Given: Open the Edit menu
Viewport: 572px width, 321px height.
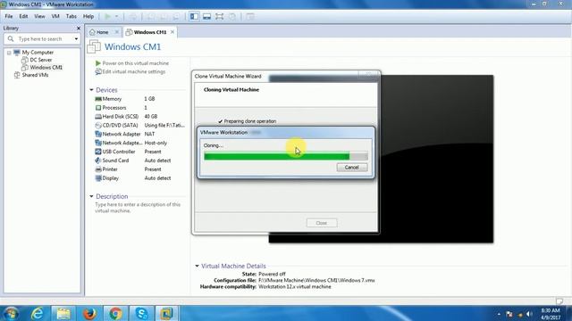Looking at the screenshot, I should pyautogui.click(x=23, y=16).
